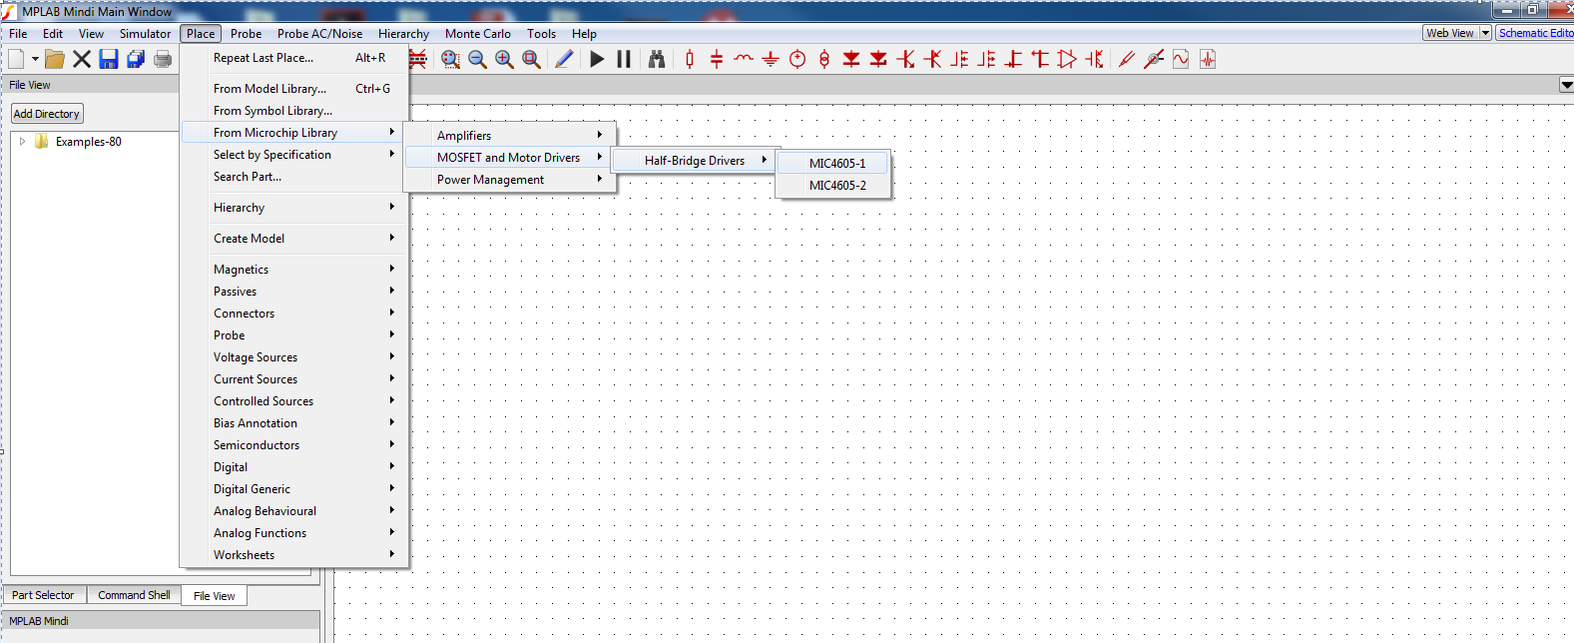Expand the Power Management submenu
1574x643 pixels.
[510, 180]
